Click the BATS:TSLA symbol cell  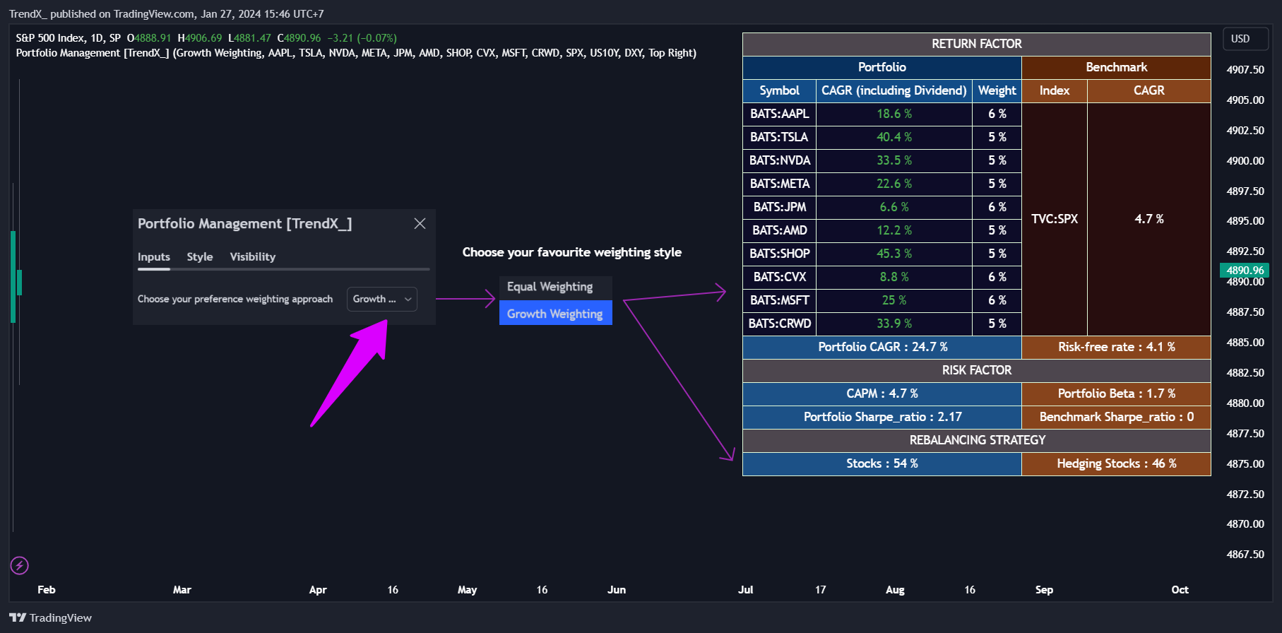[x=780, y=137]
